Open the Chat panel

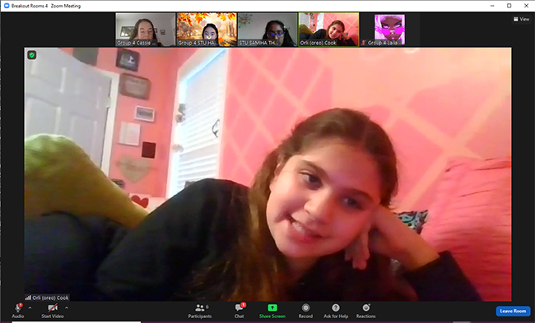pyautogui.click(x=240, y=311)
